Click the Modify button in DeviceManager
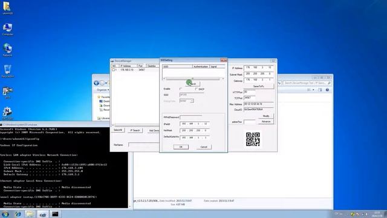The height and width of the screenshot is (218, 387). click(x=266, y=116)
